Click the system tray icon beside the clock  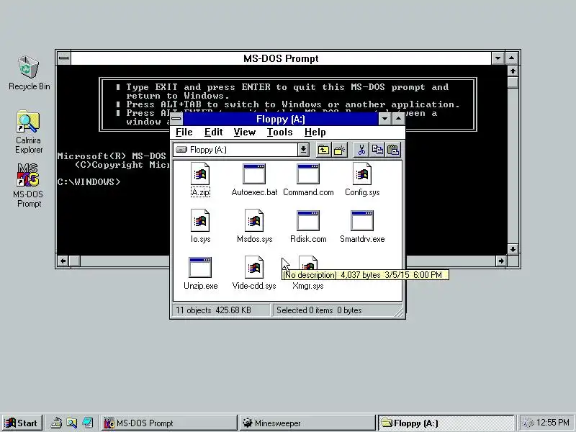pos(528,423)
